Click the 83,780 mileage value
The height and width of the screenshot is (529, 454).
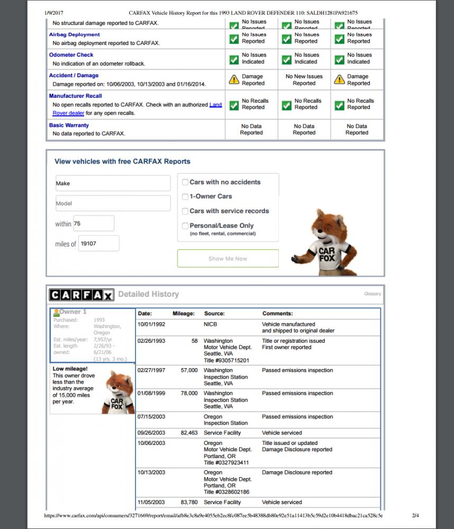[x=189, y=502]
